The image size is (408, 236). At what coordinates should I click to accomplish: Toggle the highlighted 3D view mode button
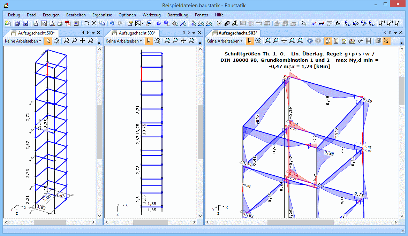pyautogui.click(x=328, y=41)
